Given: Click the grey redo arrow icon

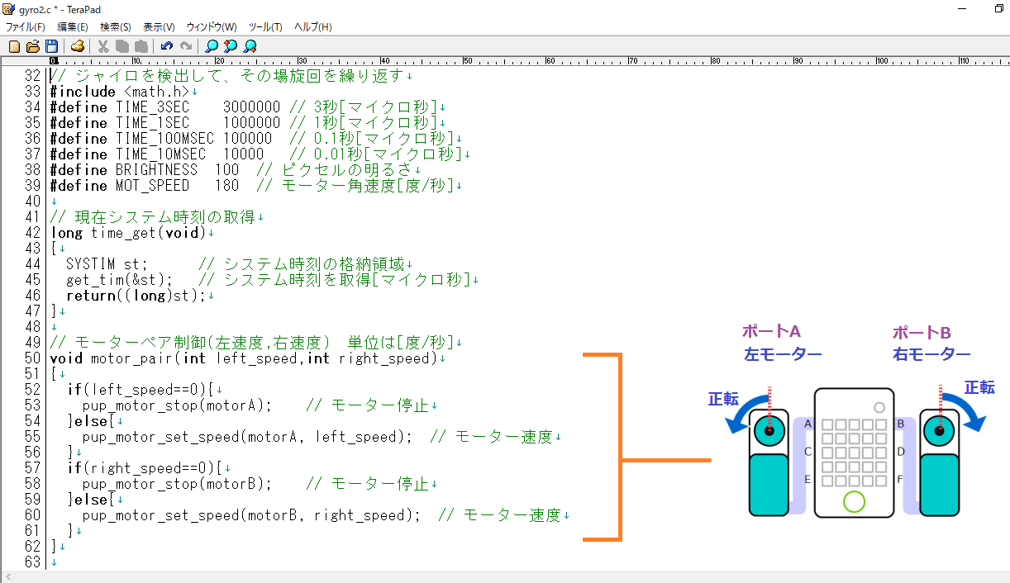Looking at the screenshot, I should [186, 46].
